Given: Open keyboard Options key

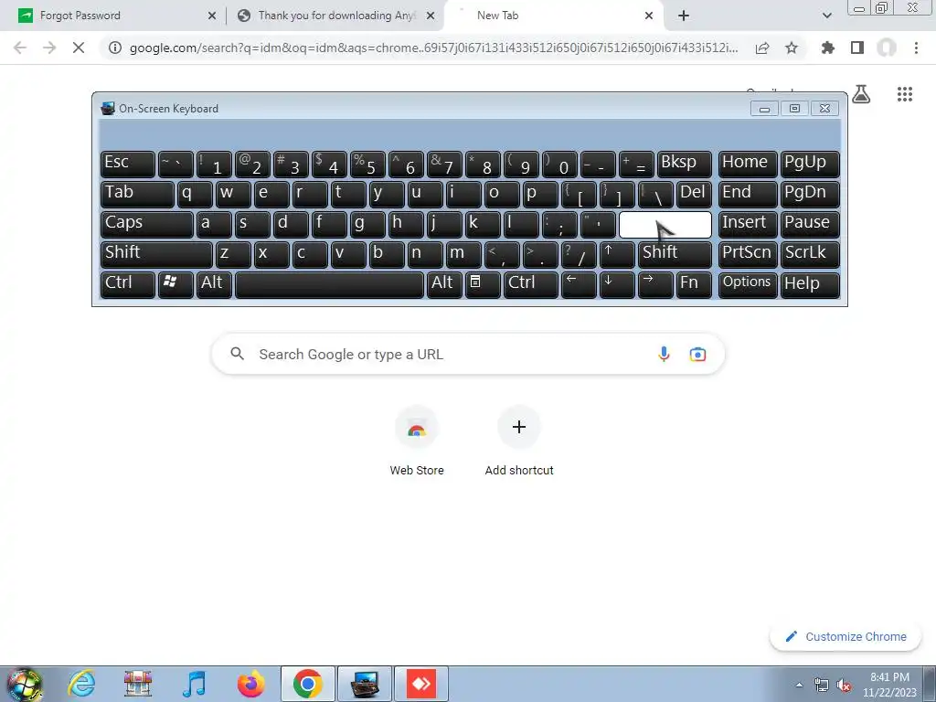Looking at the screenshot, I should point(748,284).
